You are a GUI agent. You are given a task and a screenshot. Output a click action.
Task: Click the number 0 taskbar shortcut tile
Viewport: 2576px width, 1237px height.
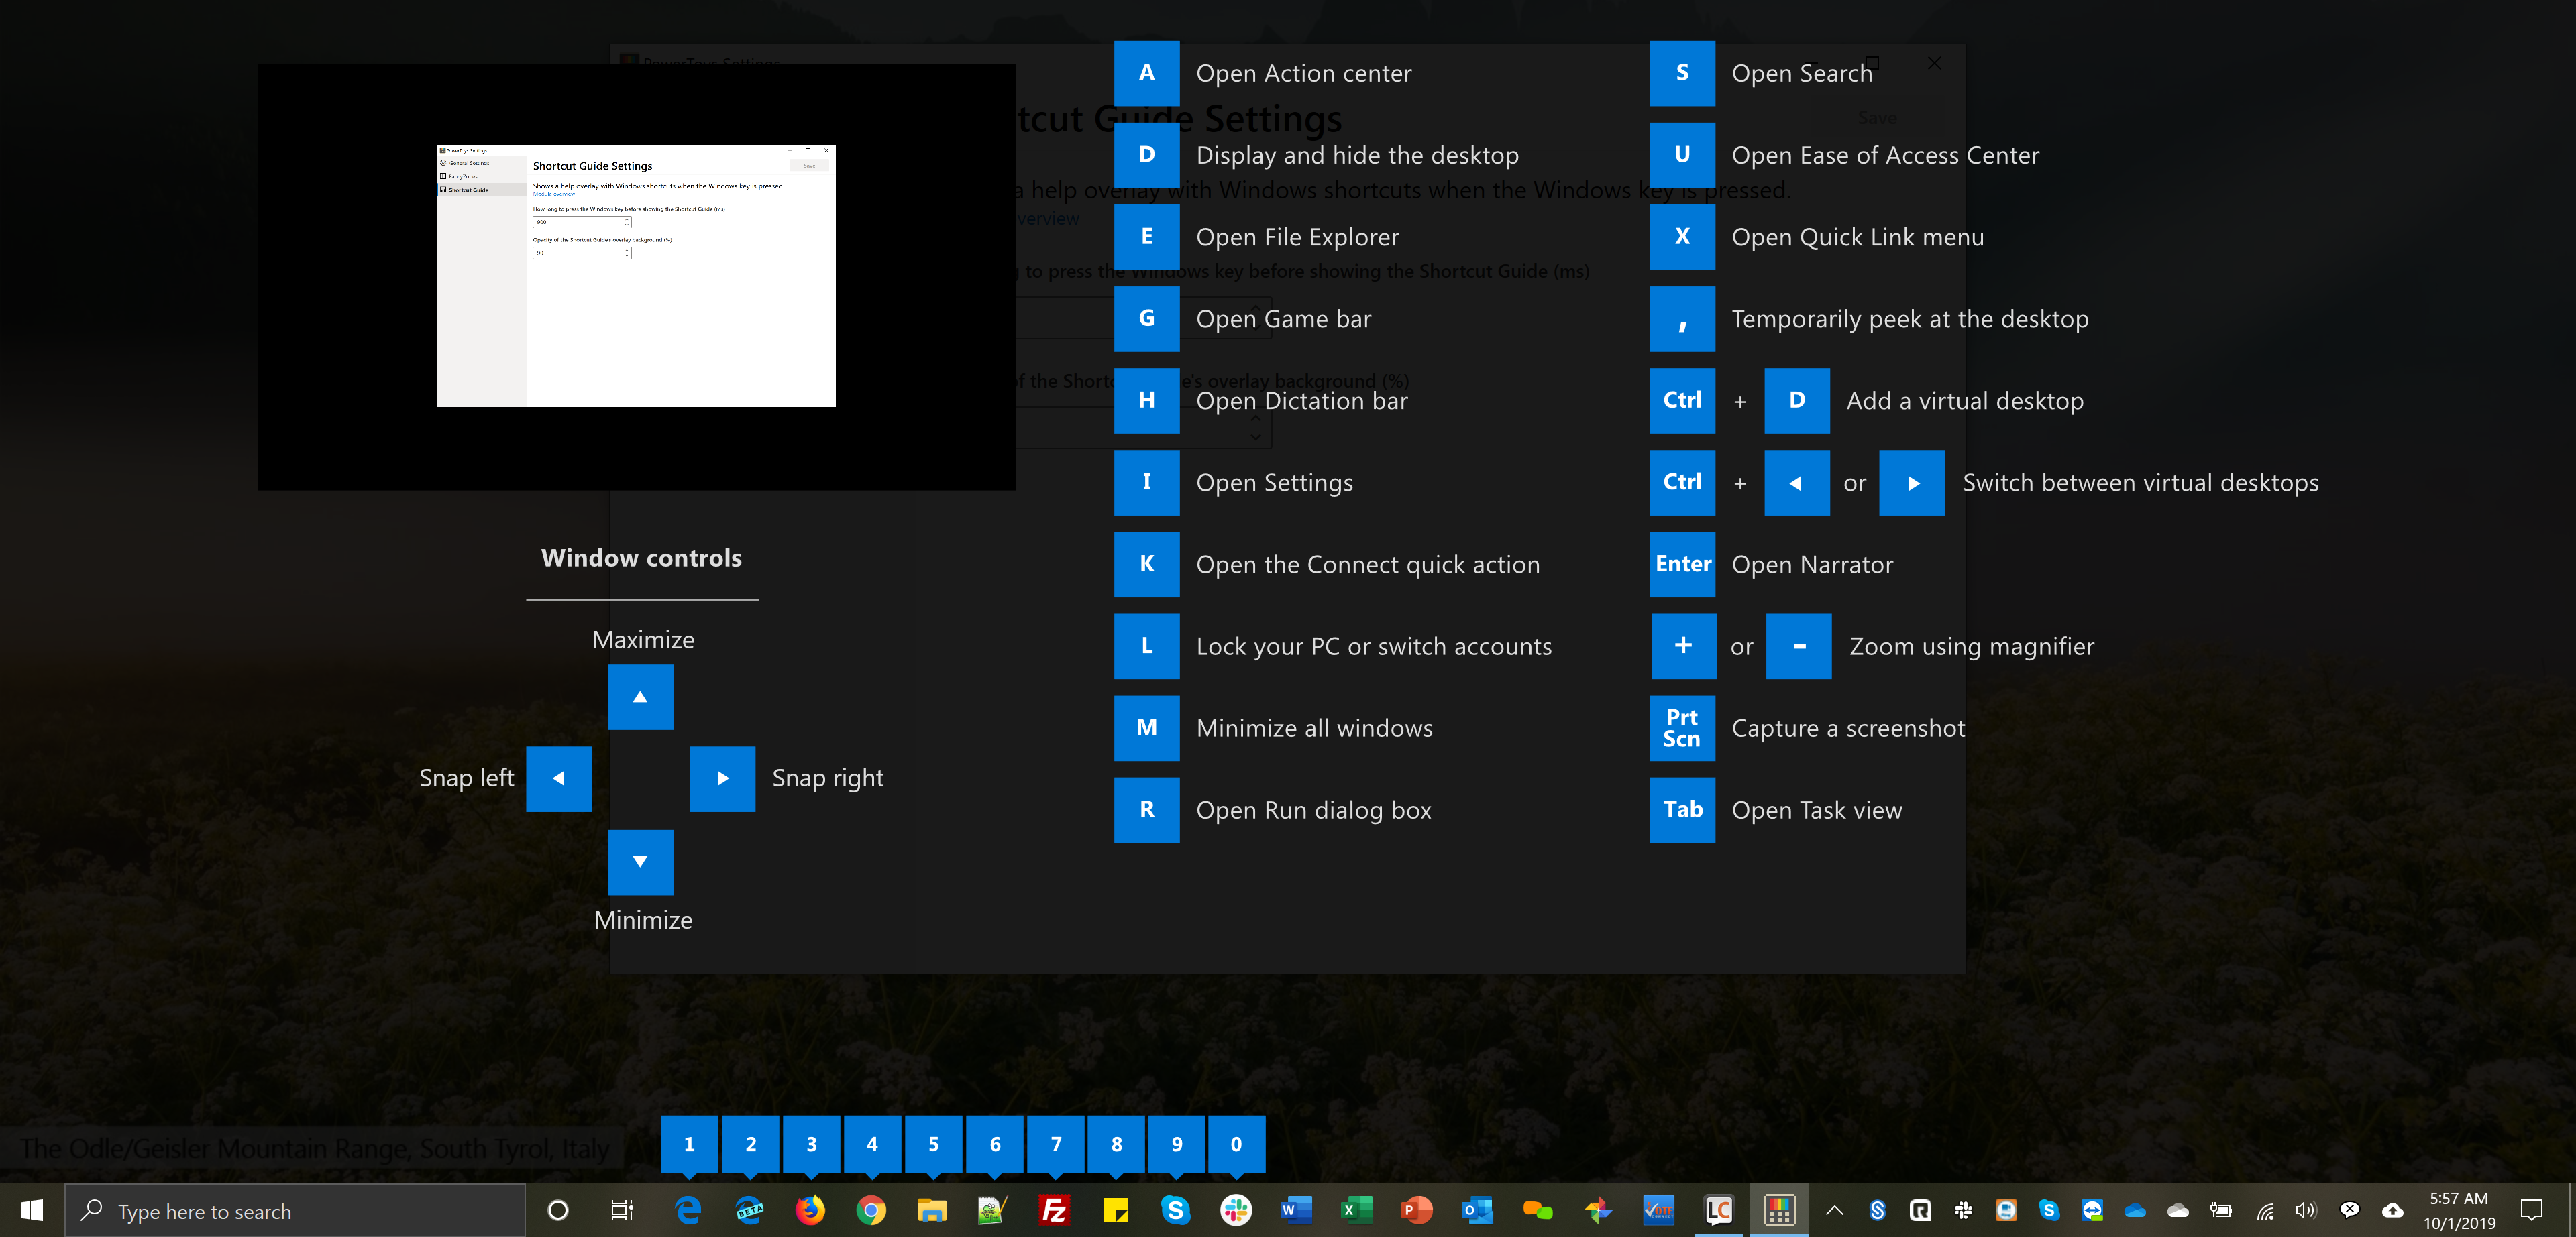click(x=1236, y=1144)
